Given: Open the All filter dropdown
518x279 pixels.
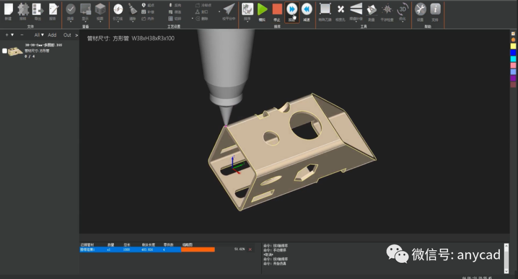Looking at the screenshot, I should click(39, 35).
